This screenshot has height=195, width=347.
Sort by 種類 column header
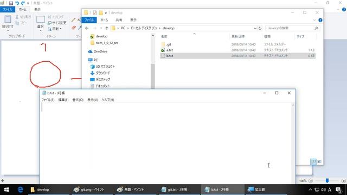(x=267, y=36)
